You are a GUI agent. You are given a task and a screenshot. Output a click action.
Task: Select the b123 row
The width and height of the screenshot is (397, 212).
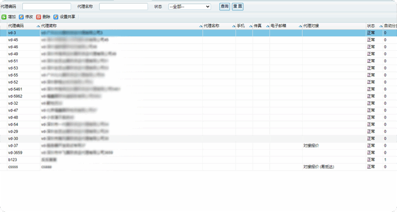pyautogui.click(x=198, y=160)
